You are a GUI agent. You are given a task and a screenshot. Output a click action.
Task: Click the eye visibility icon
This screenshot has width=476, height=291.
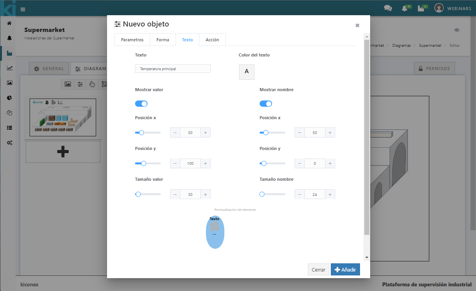pyautogui.click(x=457, y=30)
